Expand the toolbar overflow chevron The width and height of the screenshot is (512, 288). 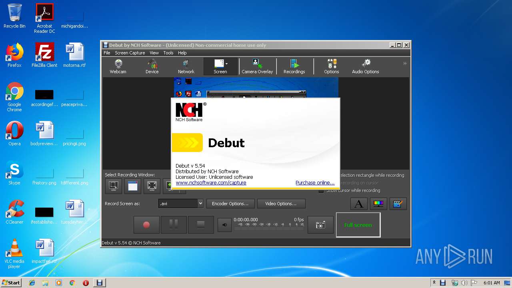point(405,64)
